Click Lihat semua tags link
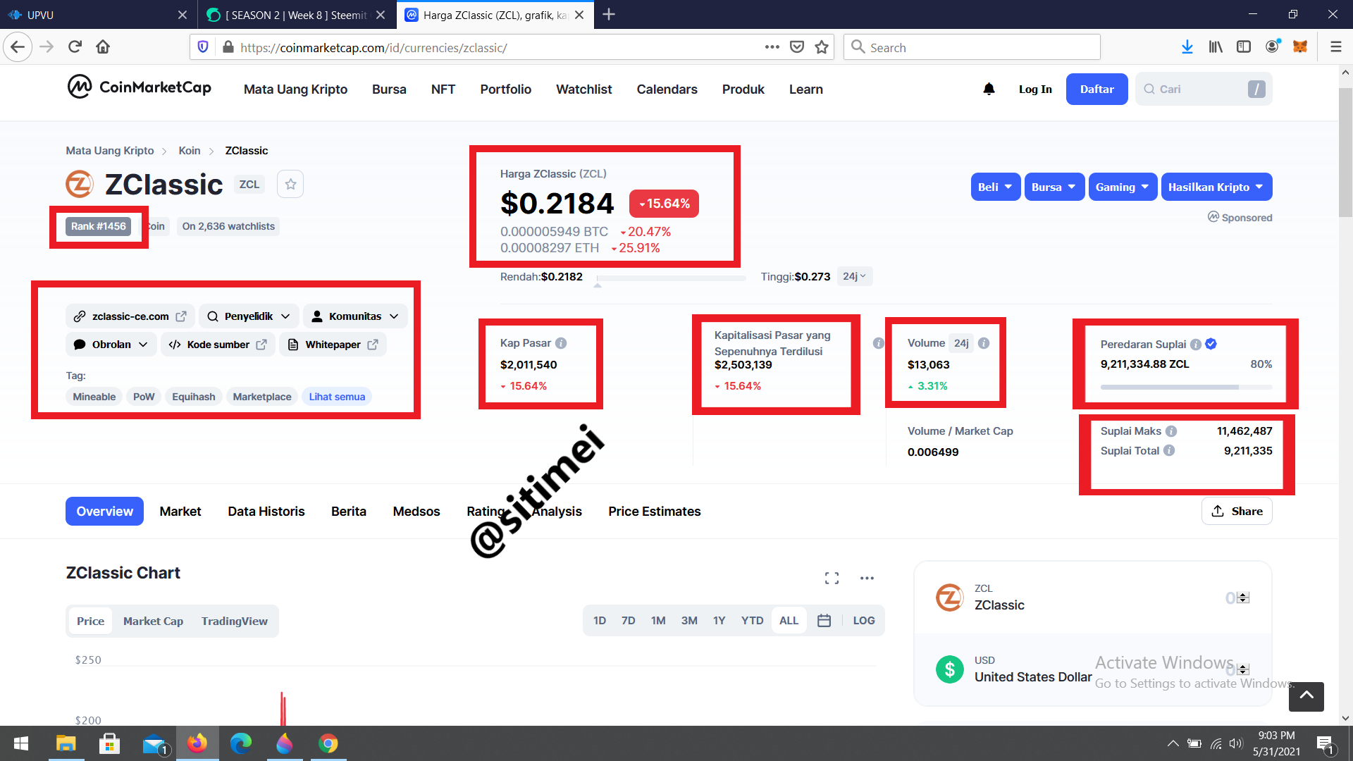 pyautogui.click(x=337, y=397)
